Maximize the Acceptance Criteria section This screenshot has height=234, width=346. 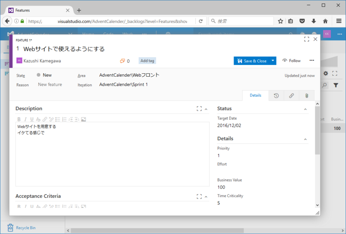click(x=199, y=196)
